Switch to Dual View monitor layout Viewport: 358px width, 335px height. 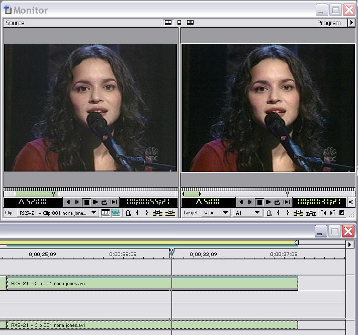[x=168, y=22]
